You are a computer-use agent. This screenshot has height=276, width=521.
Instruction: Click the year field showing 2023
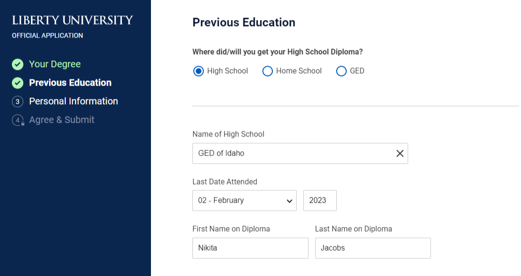[x=320, y=201]
